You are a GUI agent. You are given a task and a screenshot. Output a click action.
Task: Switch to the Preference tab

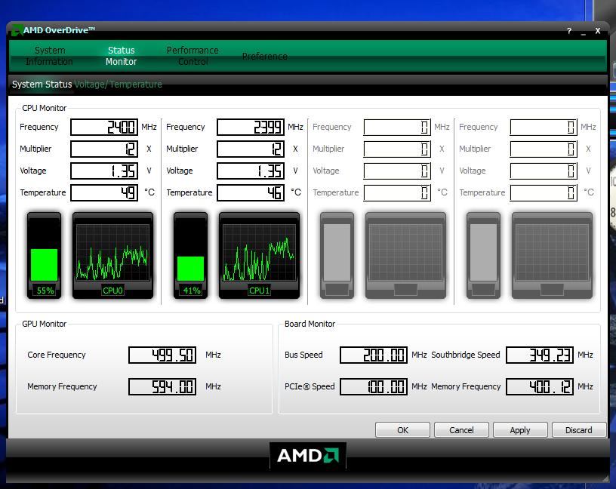pos(264,57)
